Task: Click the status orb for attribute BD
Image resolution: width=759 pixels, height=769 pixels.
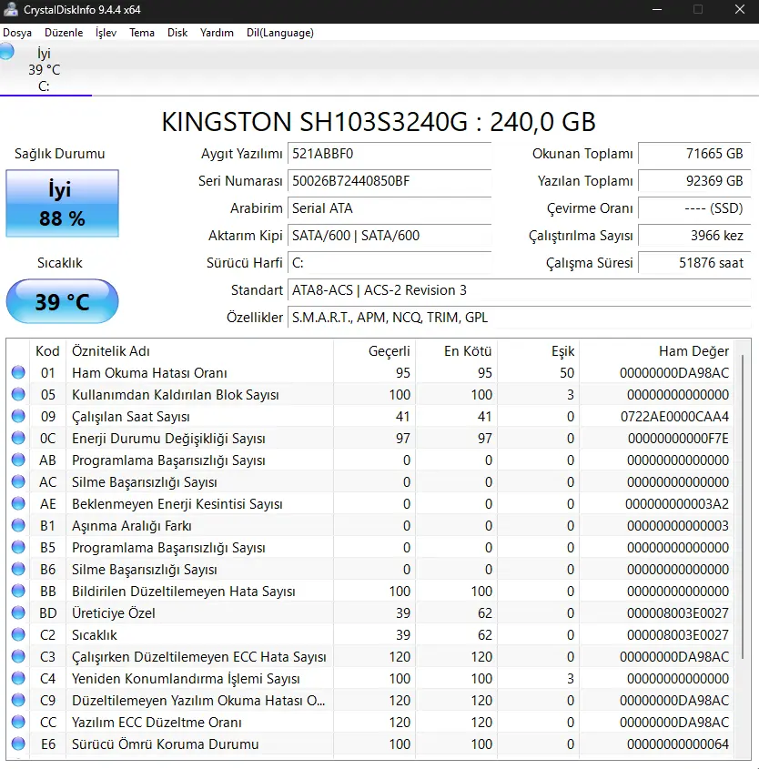Action: pyautogui.click(x=18, y=612)
